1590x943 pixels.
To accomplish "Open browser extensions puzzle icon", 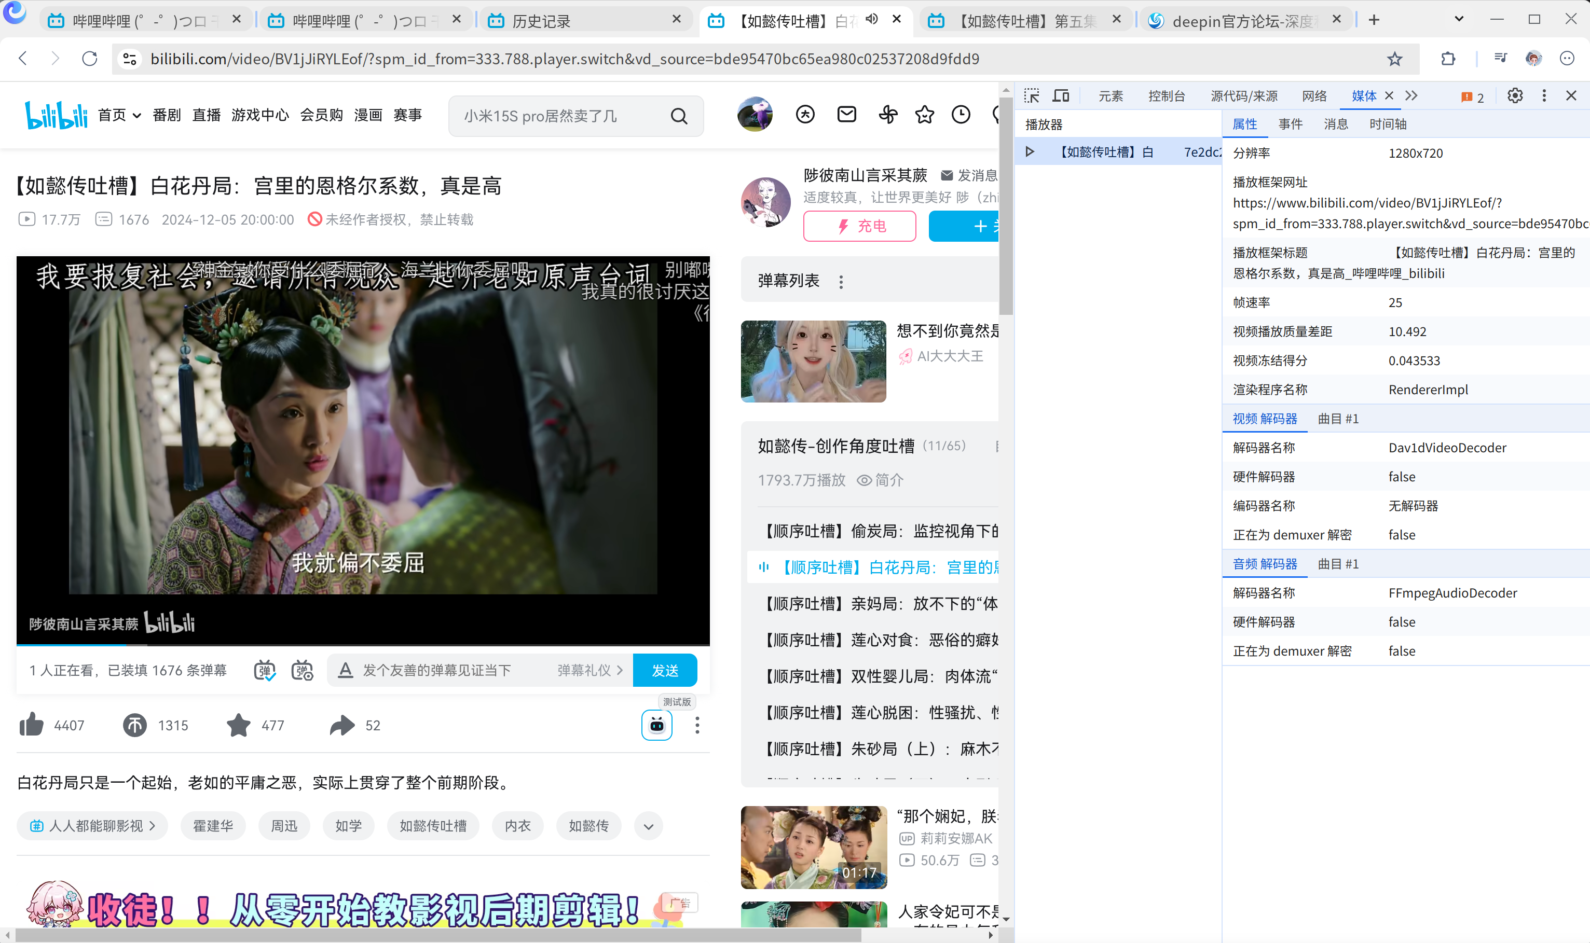I will (1448, 59).
